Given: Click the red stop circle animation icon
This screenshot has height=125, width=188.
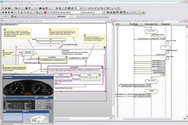Looking at the screenshot, I should point(45,12).
